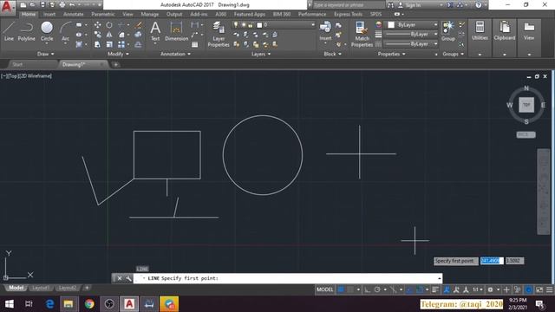This screenshot has width=555, height=312.
Task: Expand the Annotation panel
Action: tap(175, 54)
